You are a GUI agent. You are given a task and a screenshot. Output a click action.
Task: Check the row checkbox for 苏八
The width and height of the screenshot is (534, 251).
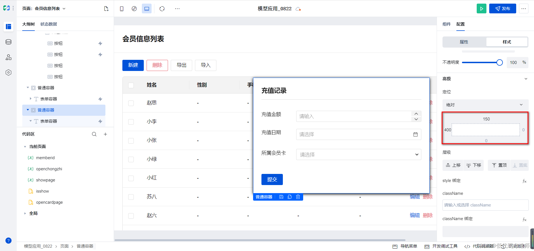coord(131,197)
